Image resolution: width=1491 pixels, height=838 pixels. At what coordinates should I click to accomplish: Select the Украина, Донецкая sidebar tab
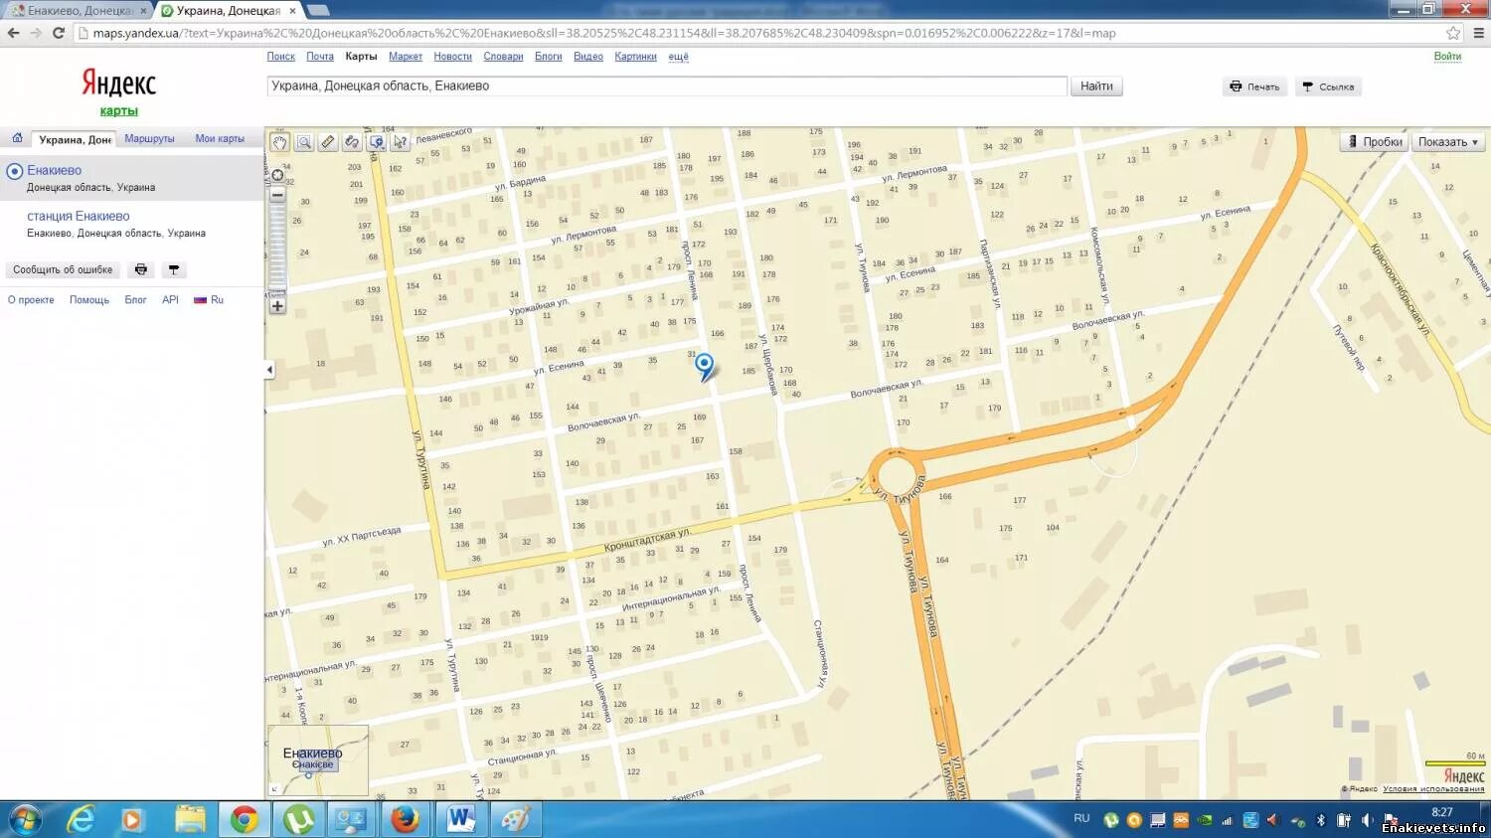point(75,140)
